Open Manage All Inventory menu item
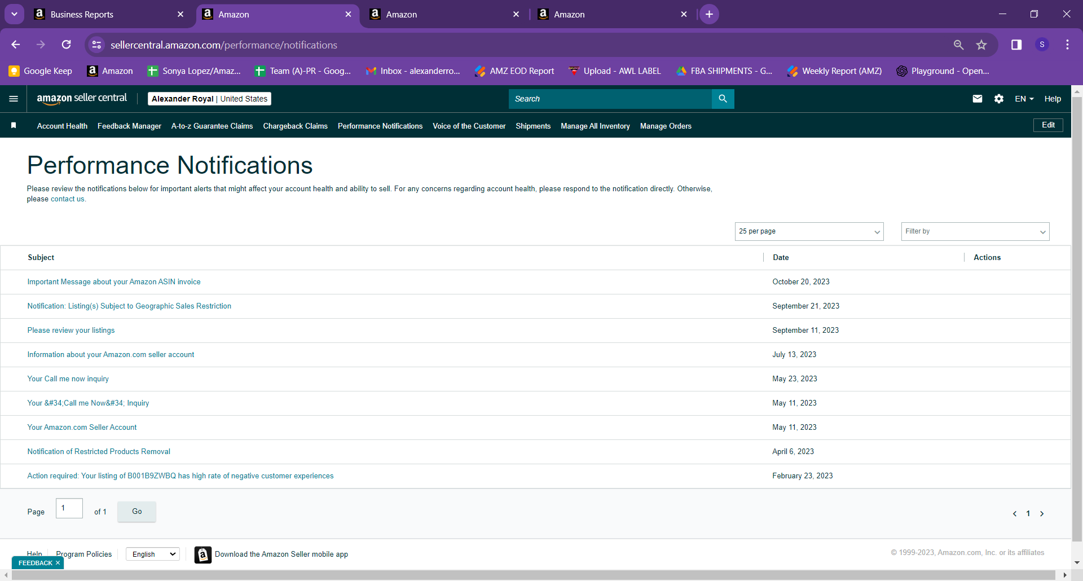This screenshot has height=581, width=1083. 595,126
